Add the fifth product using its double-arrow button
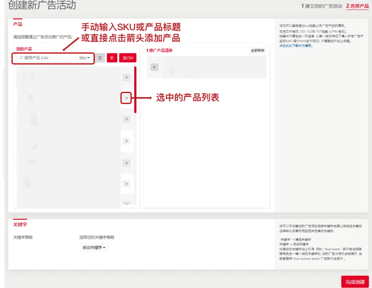The height and width of the screenshot is (288, 372). [126, 163]
